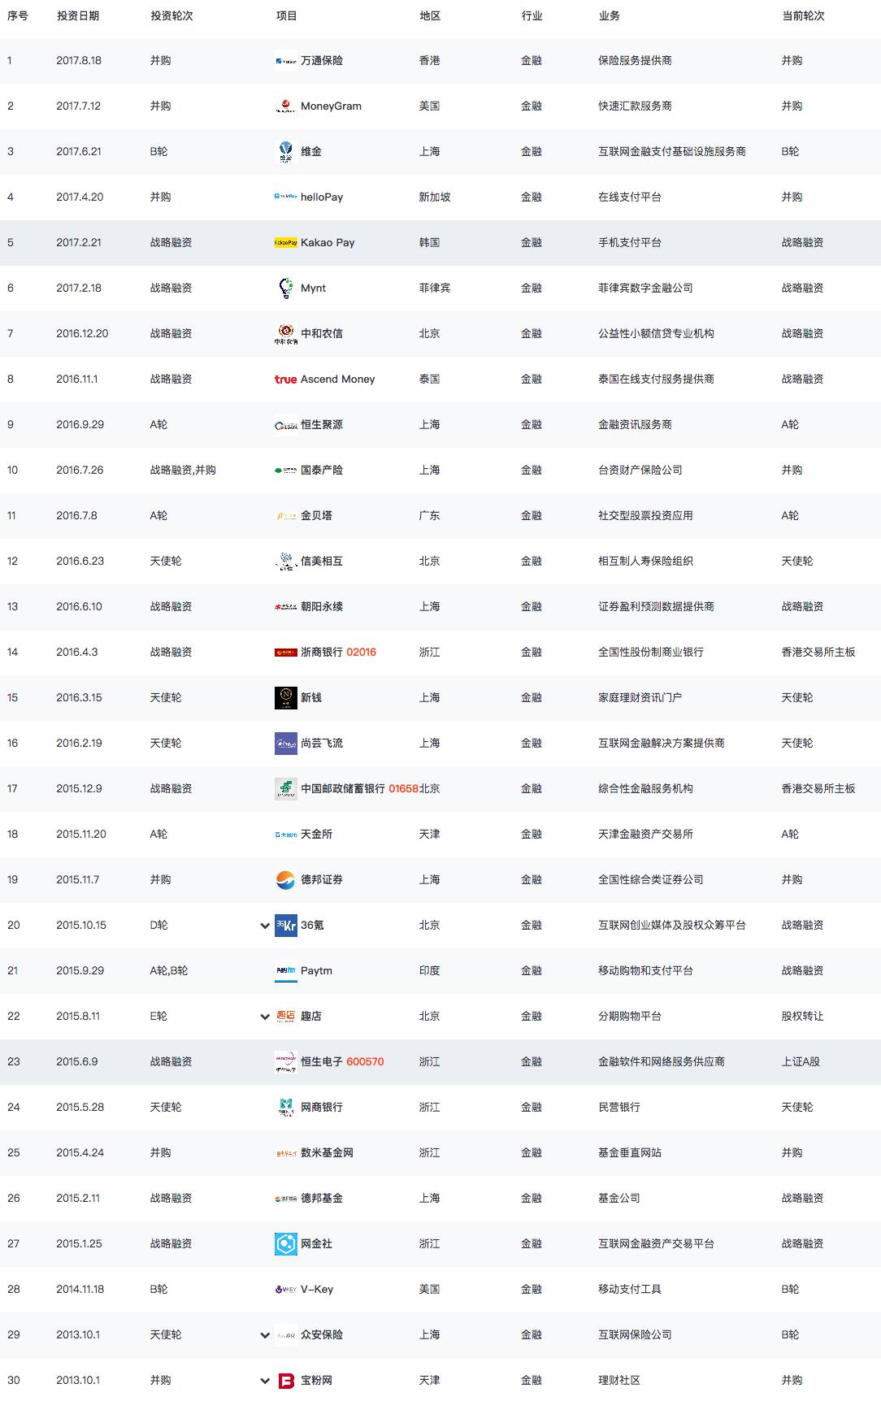This screenshot has width=881, height=1401.
Task: Click the 天金所 logo icon
Action: tap(285, 835)
